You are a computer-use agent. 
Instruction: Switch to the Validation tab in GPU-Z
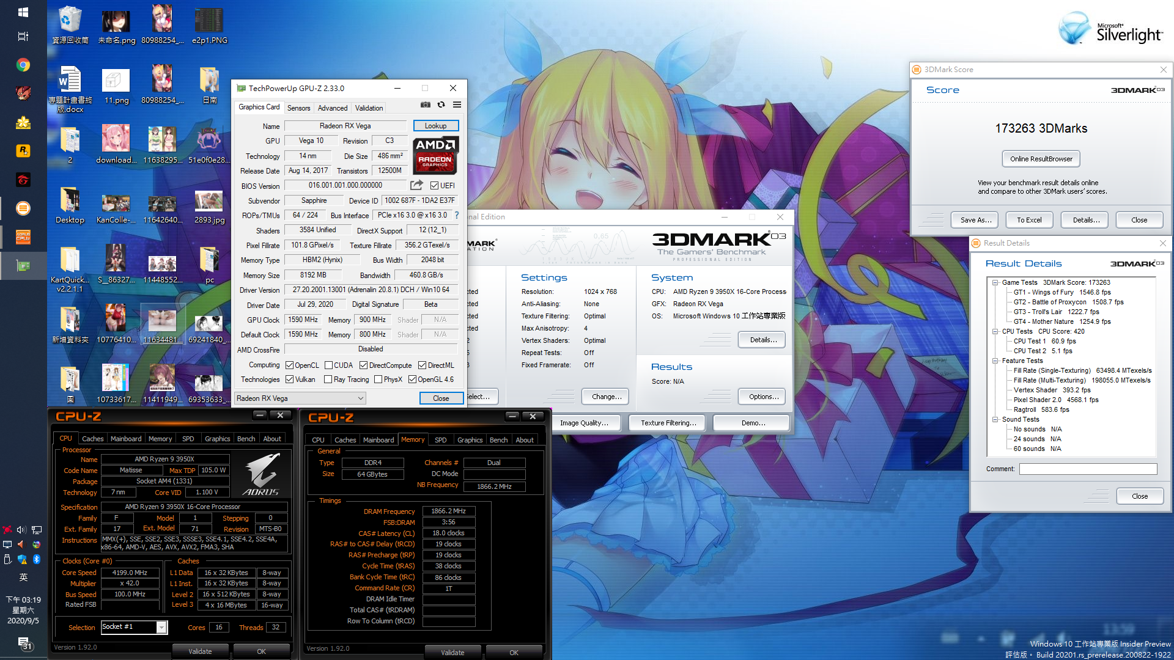369,108
